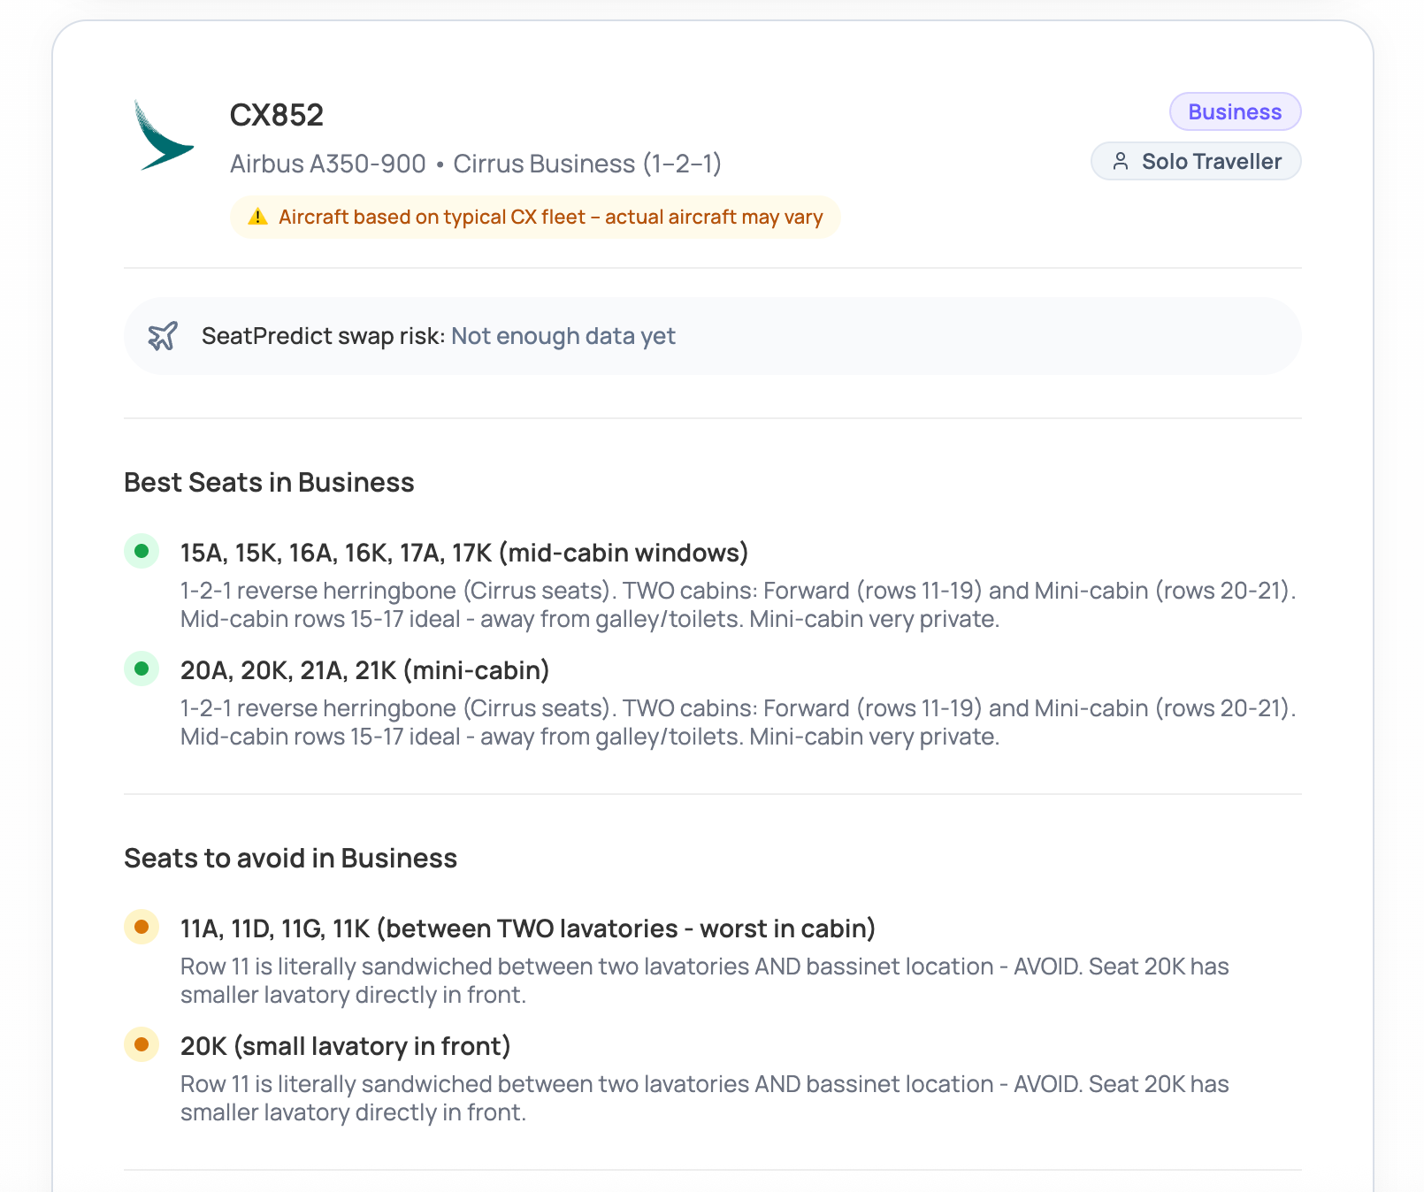The height and width of the screenshot is (1192, 1424).
Task: Click the Not enough data yet link
Action: (x=563, y=336)
